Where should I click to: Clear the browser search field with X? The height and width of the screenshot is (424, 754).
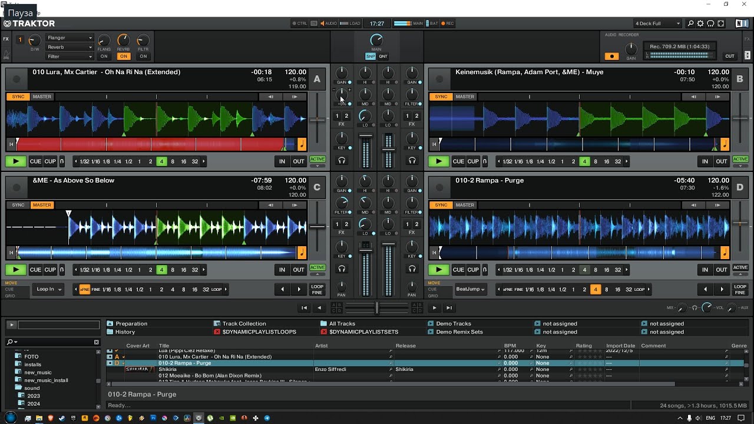coord(97,342)
